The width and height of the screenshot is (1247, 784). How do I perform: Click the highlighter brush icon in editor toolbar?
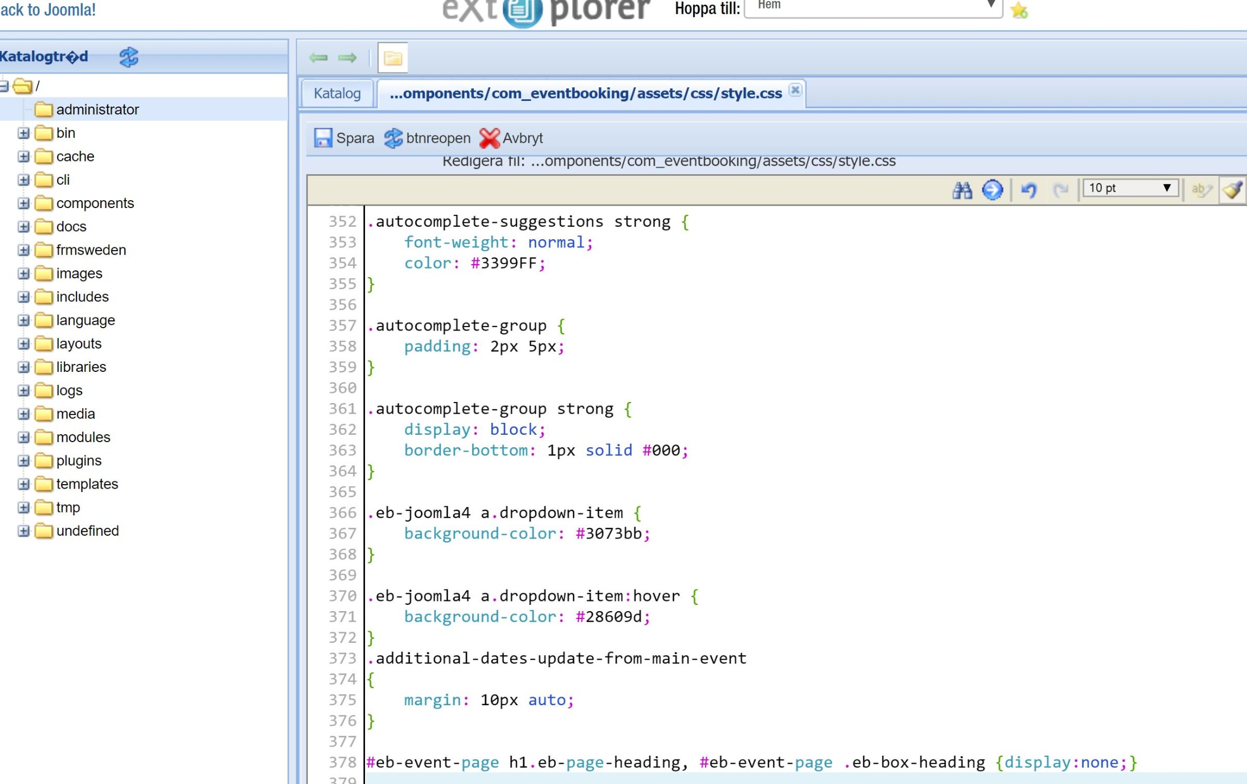click(1232, 190)
